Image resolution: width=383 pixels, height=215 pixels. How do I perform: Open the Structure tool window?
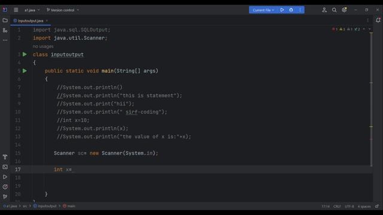click(x=5, y=30)
